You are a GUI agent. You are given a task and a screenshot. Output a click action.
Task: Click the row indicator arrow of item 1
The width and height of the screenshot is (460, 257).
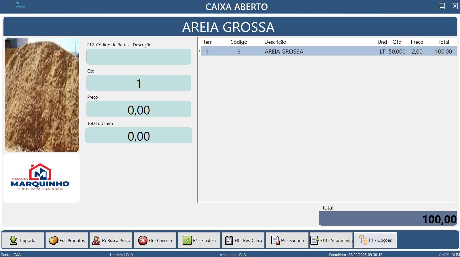pos(199,51)
